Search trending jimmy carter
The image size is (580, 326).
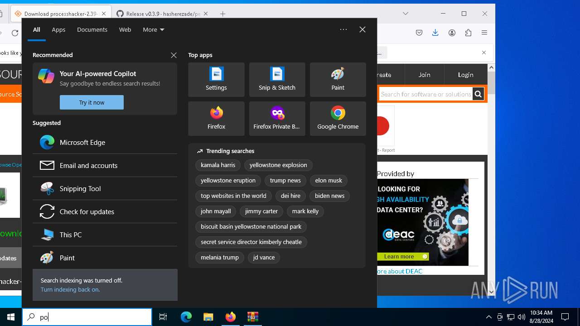tap(261, 211)
